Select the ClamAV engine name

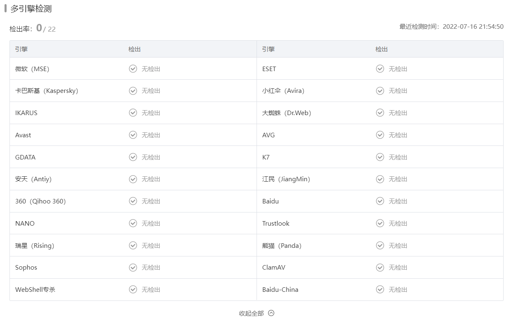coord(274,268)
